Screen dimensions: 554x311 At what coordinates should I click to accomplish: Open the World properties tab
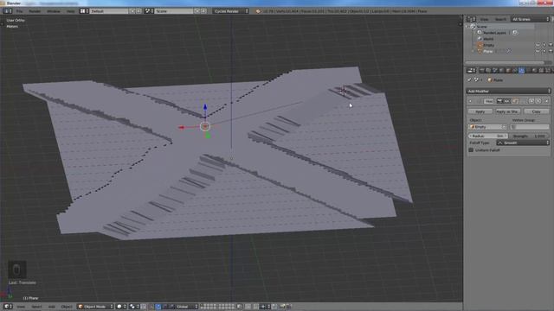point(502,71)
